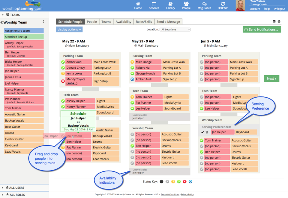Accept Jen Helper serving preference checkmark

[x=202, y=132]
